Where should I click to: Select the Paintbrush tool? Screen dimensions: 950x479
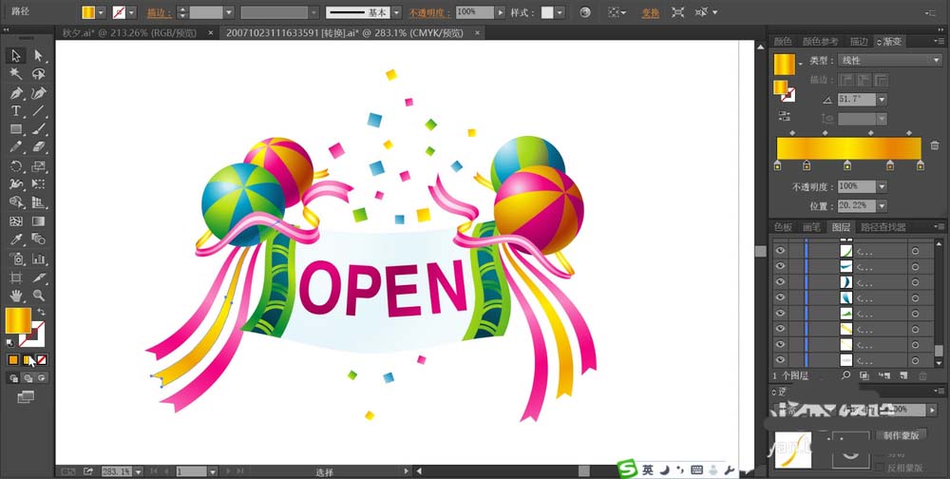(x=38, y=129)
